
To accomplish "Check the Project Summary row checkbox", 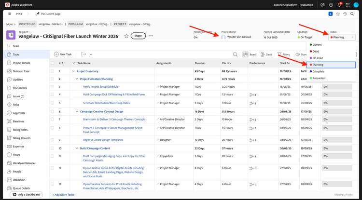I will point(53,71).
